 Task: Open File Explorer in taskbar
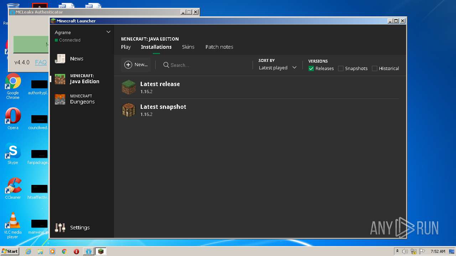pos(40,251)
